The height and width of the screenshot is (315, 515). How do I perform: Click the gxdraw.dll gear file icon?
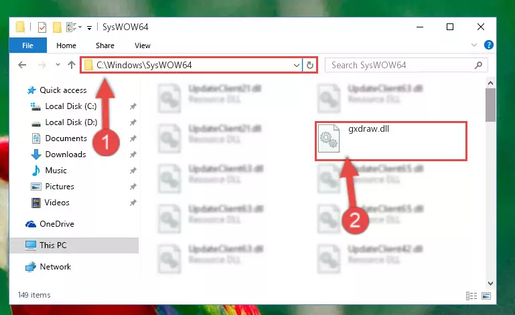tap(329, 138)
